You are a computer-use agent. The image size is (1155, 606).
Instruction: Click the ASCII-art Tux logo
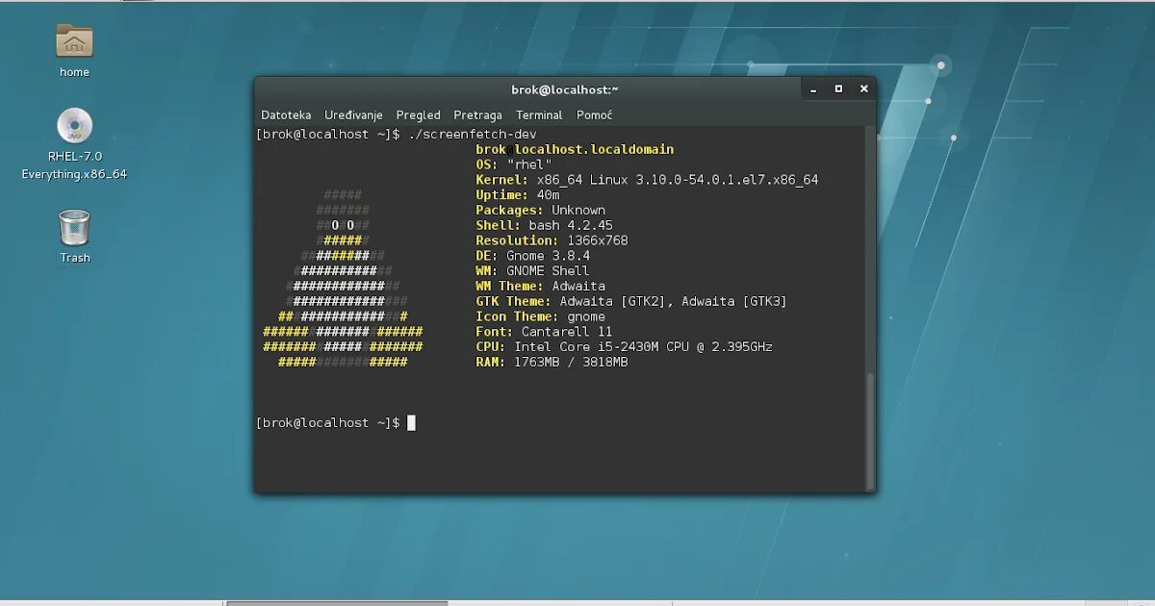coord(343,279)
